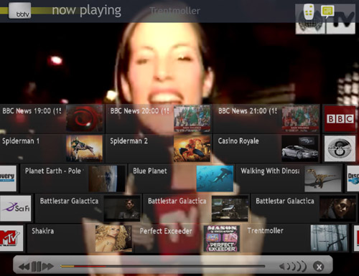The height and width of the screenshot is (276, 359).
Task: Click the bbtv logo button
Action: coord(19,11)
